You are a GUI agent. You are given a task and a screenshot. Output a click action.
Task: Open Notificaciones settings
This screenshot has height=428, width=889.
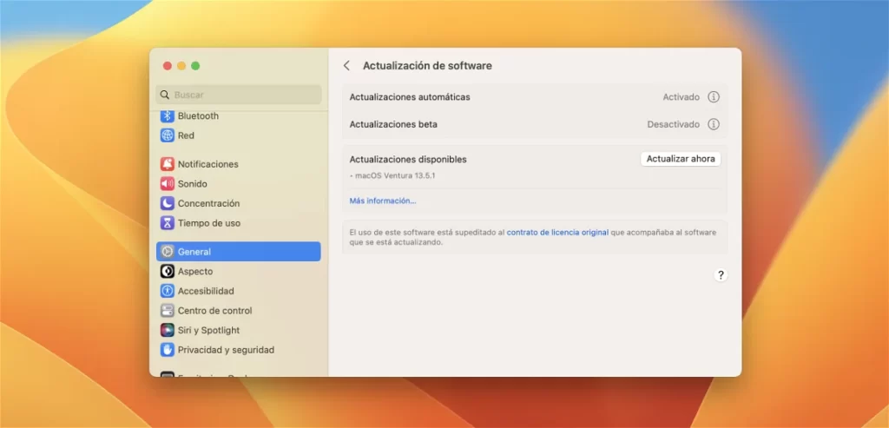click(x=239, y=164)
